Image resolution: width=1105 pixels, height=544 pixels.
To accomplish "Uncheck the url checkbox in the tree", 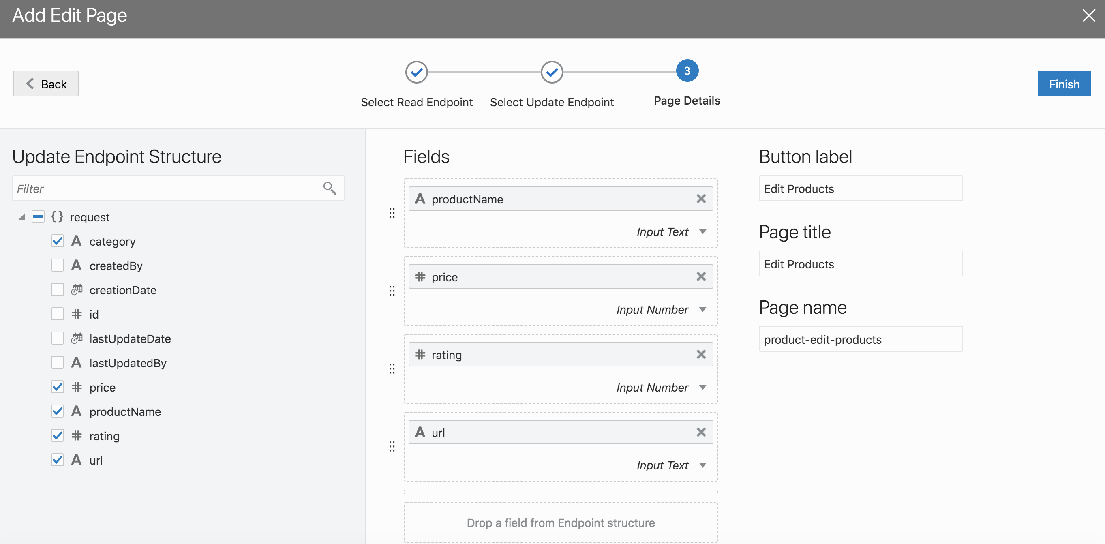I will pos(58,460).
